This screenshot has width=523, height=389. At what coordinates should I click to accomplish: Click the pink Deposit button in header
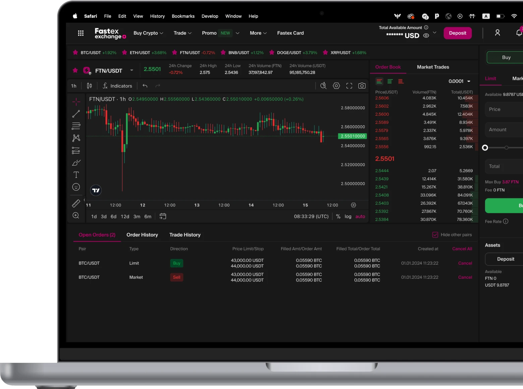point(458,33)
